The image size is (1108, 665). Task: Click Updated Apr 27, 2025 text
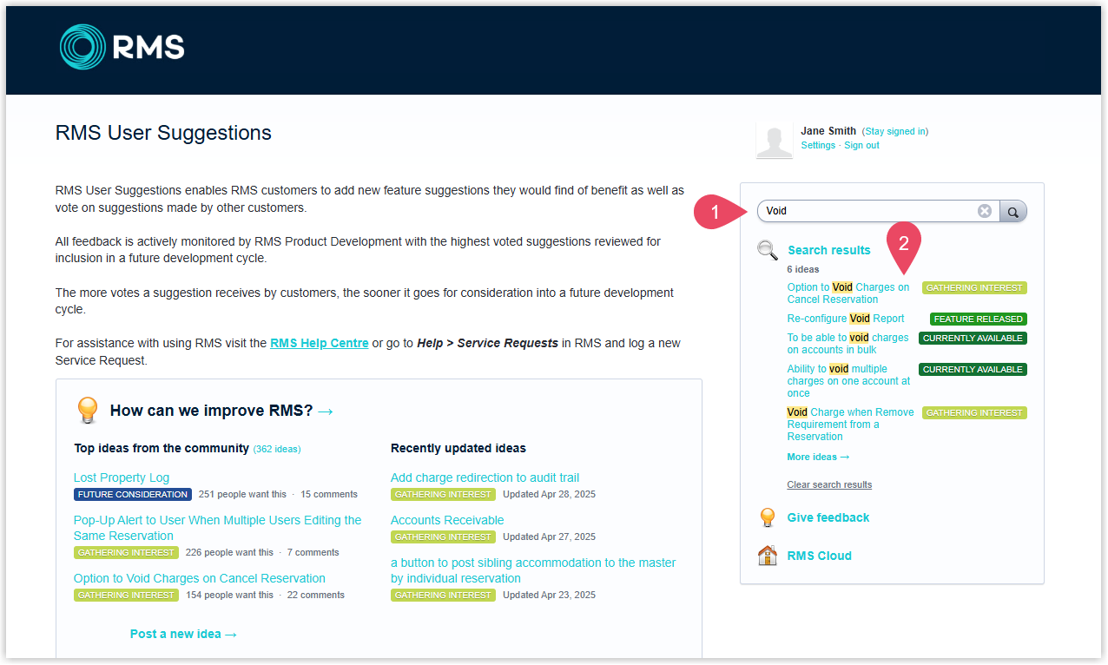(549, 537)
